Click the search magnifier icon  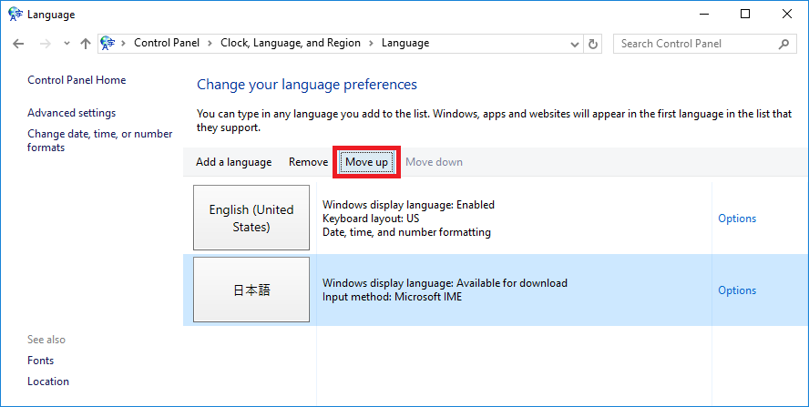point(783,44)
